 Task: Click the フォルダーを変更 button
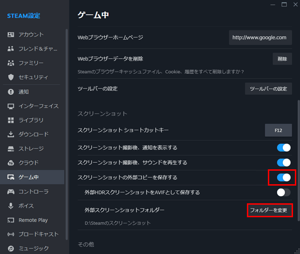click(x=268, y=210)
